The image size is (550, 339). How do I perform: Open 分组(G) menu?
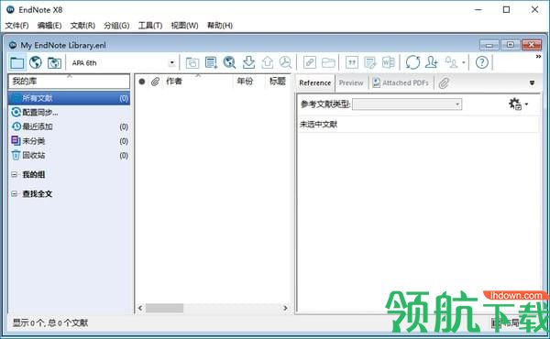pyautogui.click(x=116, y=26)
